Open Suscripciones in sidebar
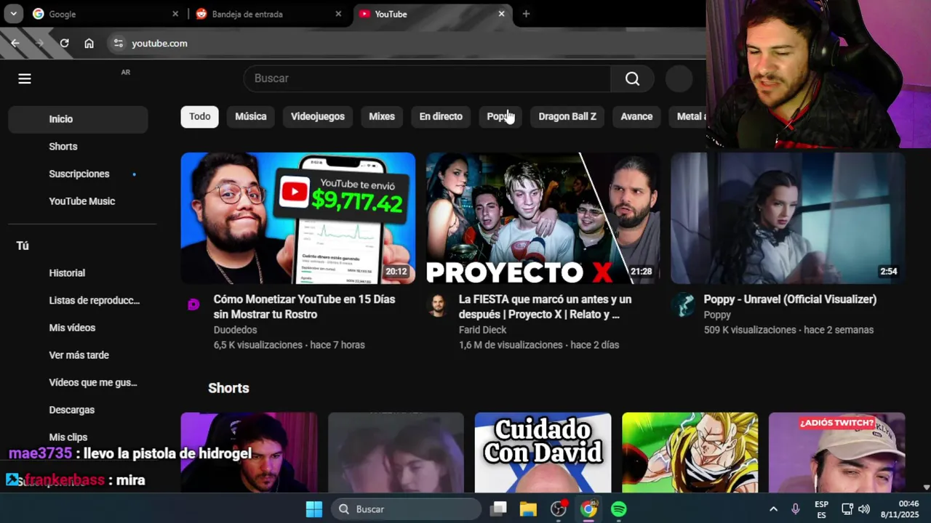Screen dimensions: 931x523 click(x=78, y=174)
